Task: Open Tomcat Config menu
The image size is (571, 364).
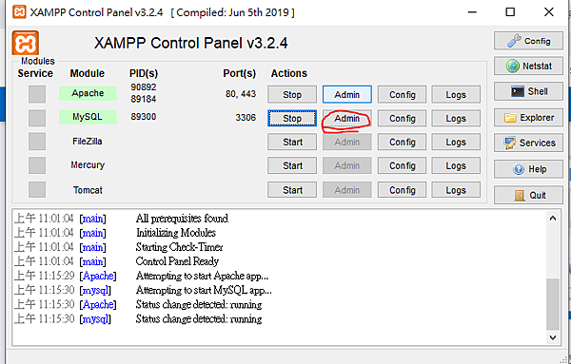Action: coord(402,190)
